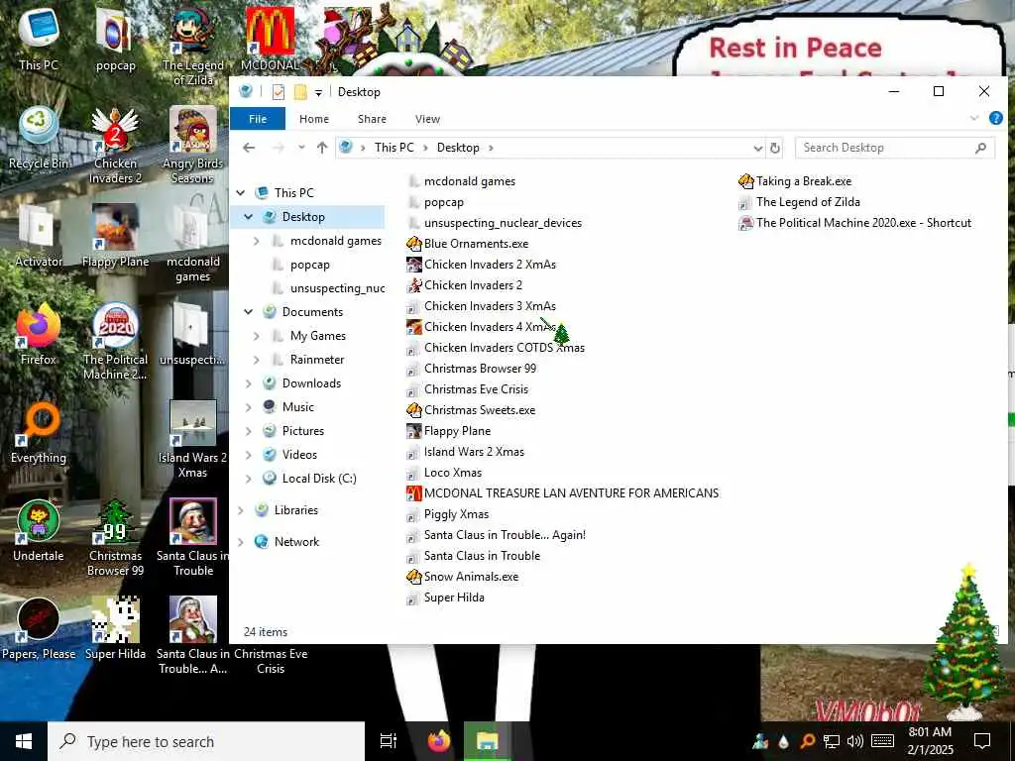Select the popcap desktop folder icon
The width and height of the screenshot is (1015, 761).
(x=115, y=40)
